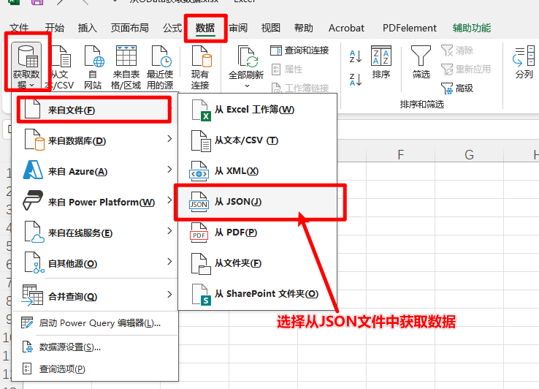Open 高级 advanced filter option

[457, 88]
